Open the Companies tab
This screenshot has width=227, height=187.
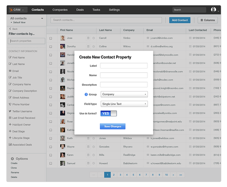(60, 10)
